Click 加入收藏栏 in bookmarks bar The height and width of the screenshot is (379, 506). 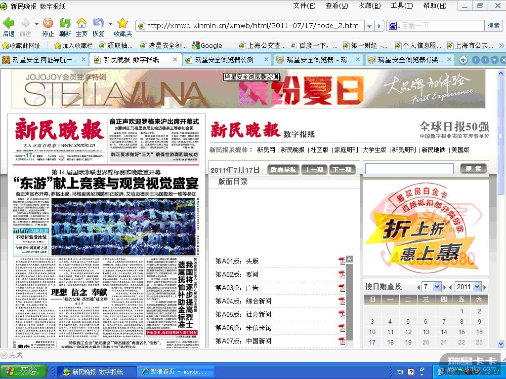click(x=74, y=46)
